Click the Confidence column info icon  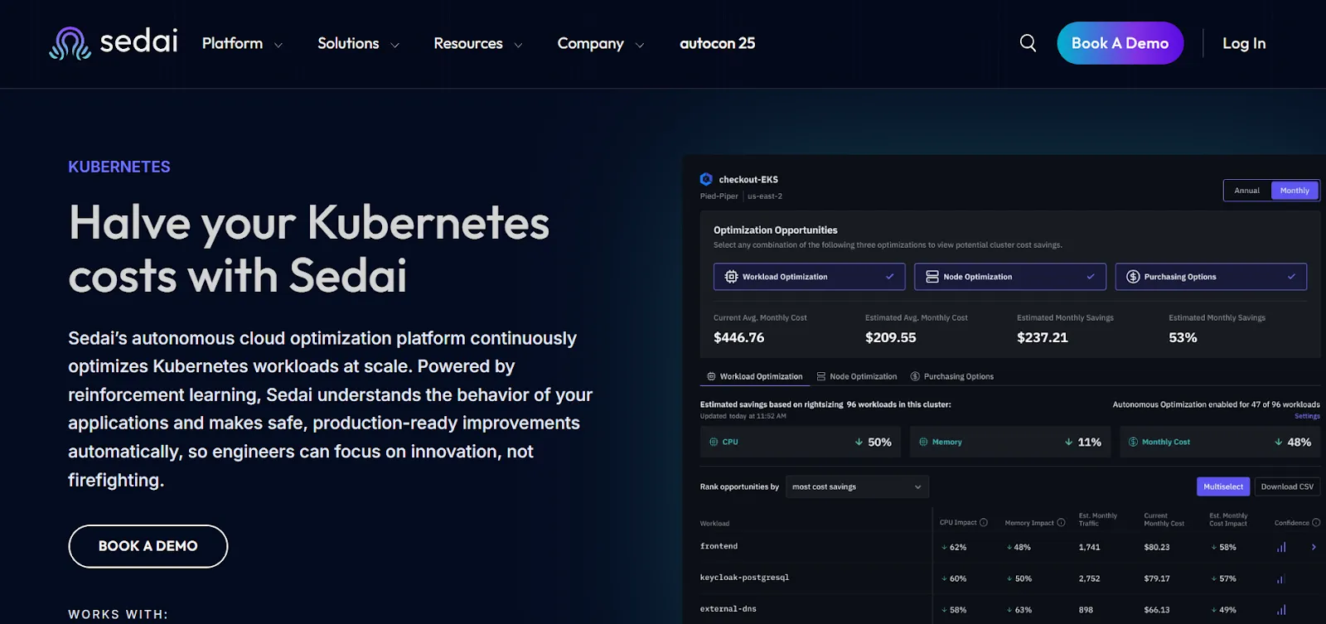1316,523
